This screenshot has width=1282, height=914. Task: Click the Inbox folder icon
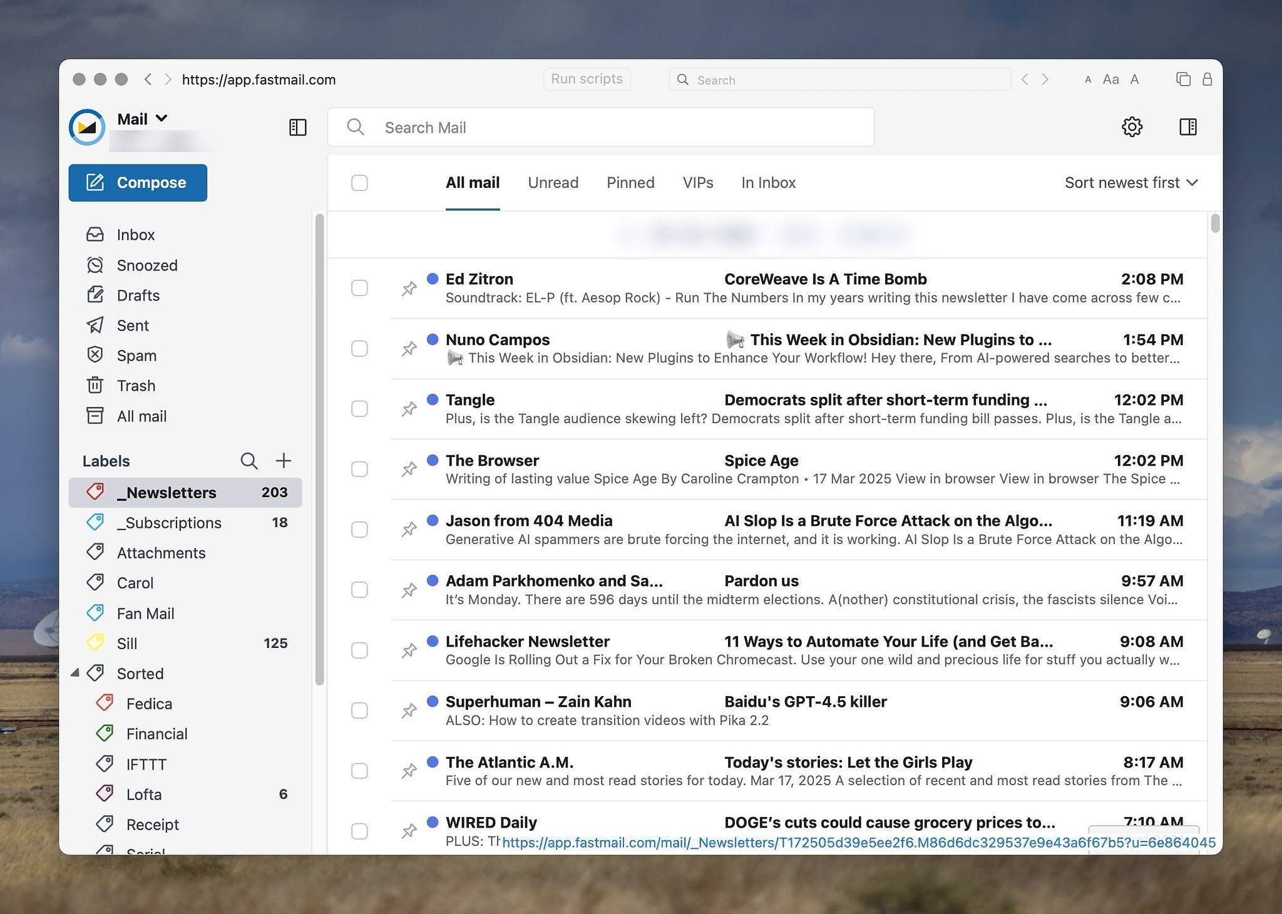[95, 235]
